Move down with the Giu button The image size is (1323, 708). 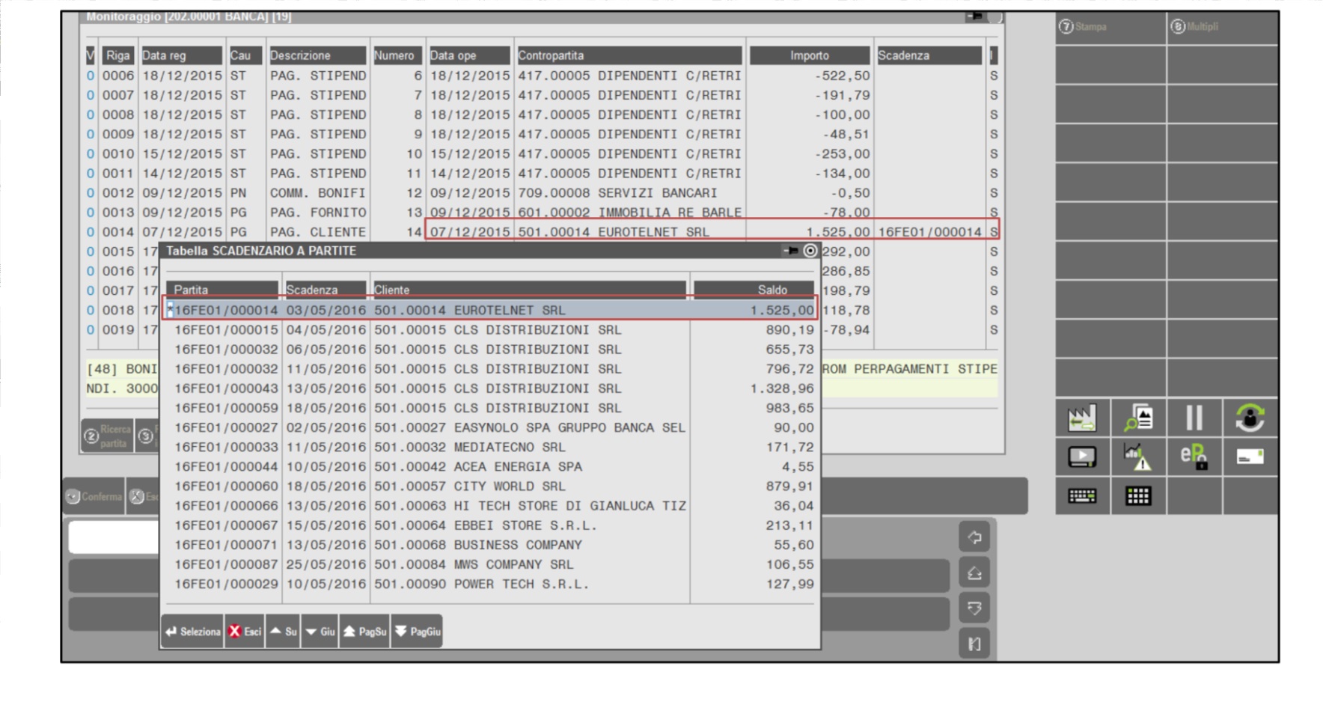click(x=320, y=632)
